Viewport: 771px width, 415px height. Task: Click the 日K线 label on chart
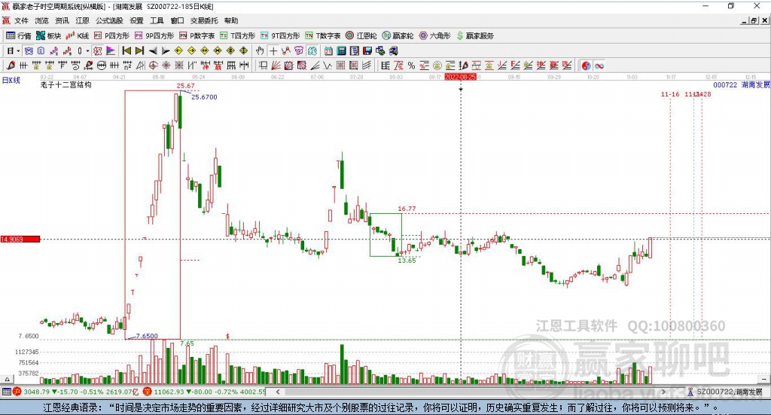(11, 80)
